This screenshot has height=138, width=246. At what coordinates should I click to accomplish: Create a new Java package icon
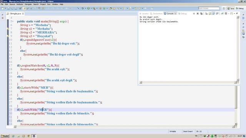click(100, 8)
